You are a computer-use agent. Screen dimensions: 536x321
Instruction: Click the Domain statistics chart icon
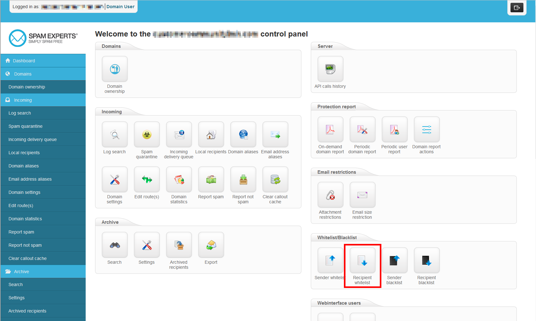(179, 180)
